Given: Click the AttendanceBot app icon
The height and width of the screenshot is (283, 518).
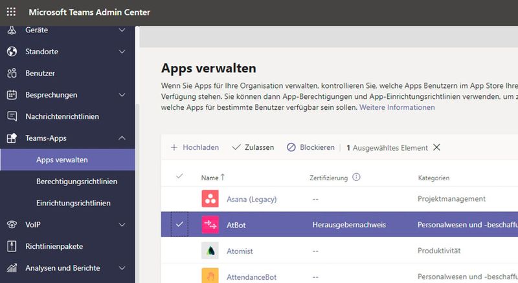Looking at the screenshot, I should pyautogui.click(x=210, y=276).
